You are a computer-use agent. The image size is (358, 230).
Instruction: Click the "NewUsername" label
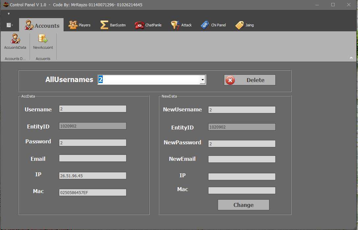pyautogui.click(x=182, y=109)
